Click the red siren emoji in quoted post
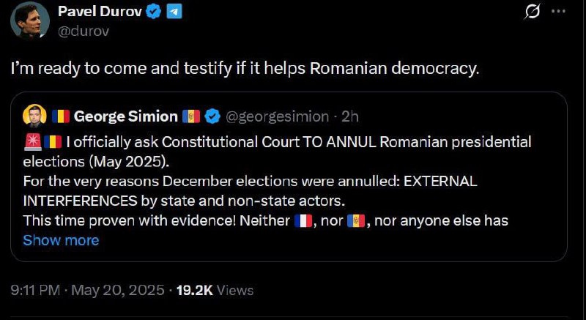586x320 pixels. (x=33, y=141)
